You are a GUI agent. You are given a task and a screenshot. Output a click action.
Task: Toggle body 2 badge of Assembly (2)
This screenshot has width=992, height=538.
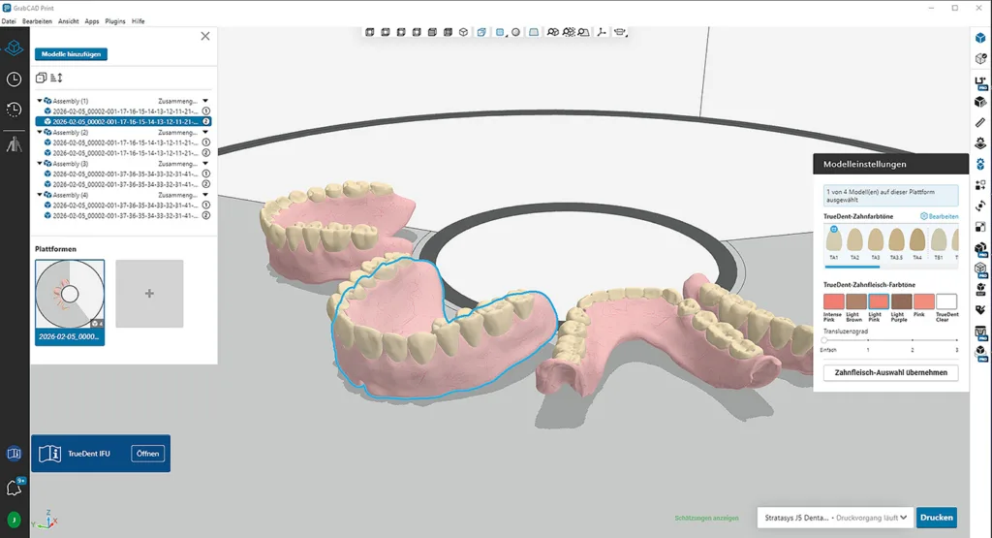coord(206,152)
